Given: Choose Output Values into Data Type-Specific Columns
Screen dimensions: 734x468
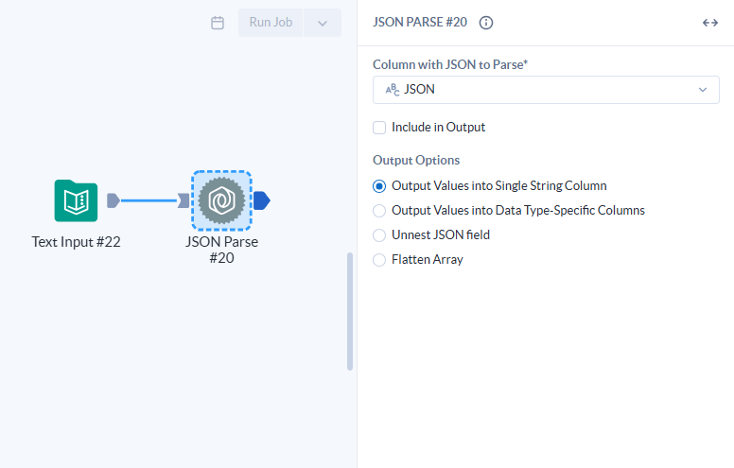Looking at the screenshot, I should point(379,211).
